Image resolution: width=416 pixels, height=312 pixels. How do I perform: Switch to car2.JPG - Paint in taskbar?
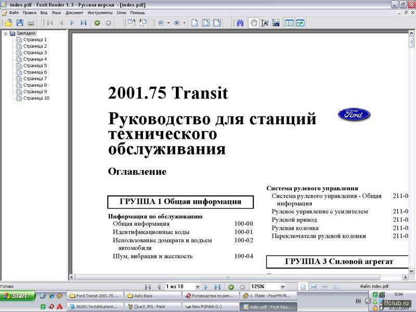(153, 307)
